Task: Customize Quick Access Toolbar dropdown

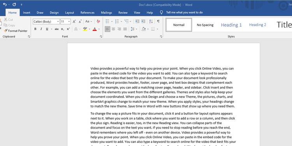Action: [x=21, y=4]
